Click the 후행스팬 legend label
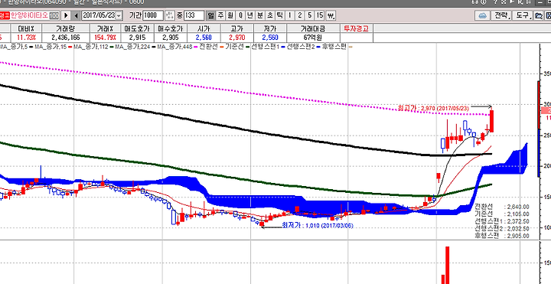Image resolution: width=551 pixels, height=284 pixels. tap(334, 47)
